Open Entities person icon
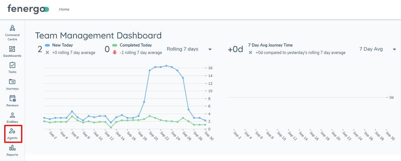This screenshot has width=401, height=161. (x=12, y=115)
